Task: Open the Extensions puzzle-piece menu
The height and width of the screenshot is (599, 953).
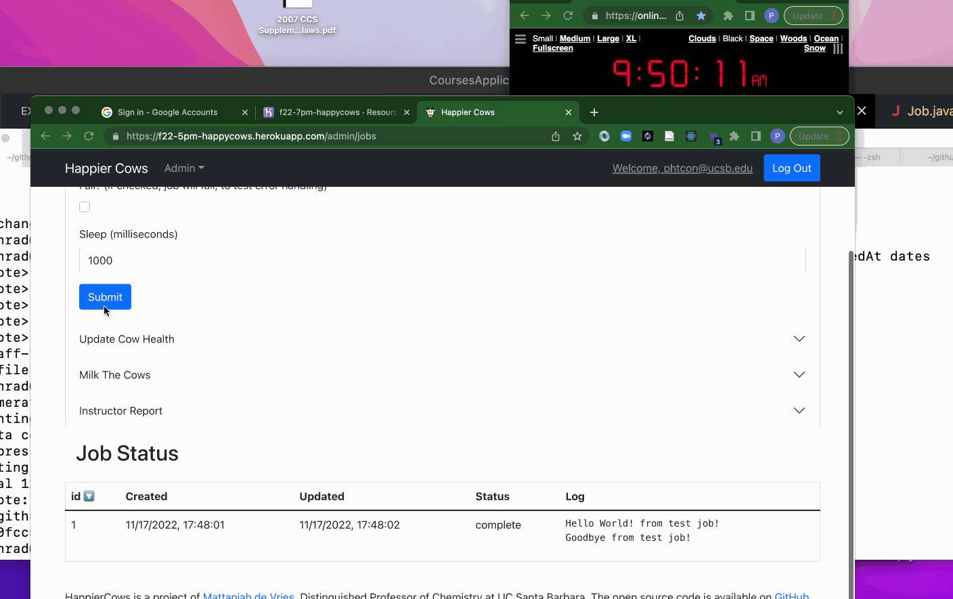Action: coord(734,135)
